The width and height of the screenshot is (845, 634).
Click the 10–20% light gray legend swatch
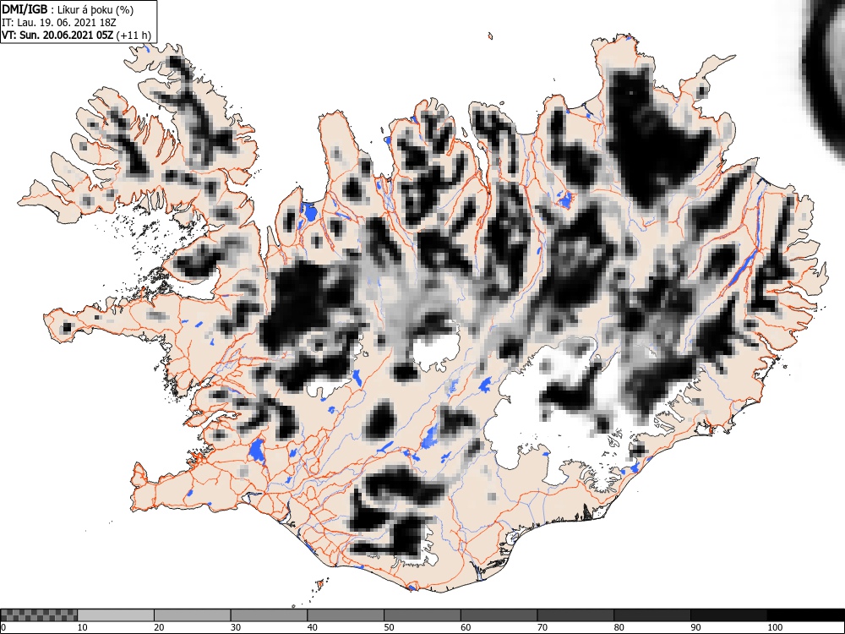[116, 615]
